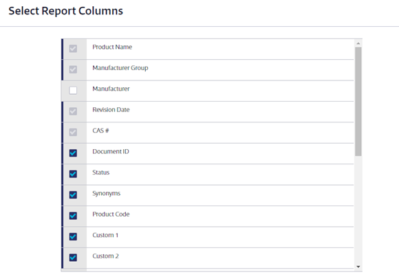Check the Manufacturer column checkbox
399x279 pixels.
click(x=73, y=90)
